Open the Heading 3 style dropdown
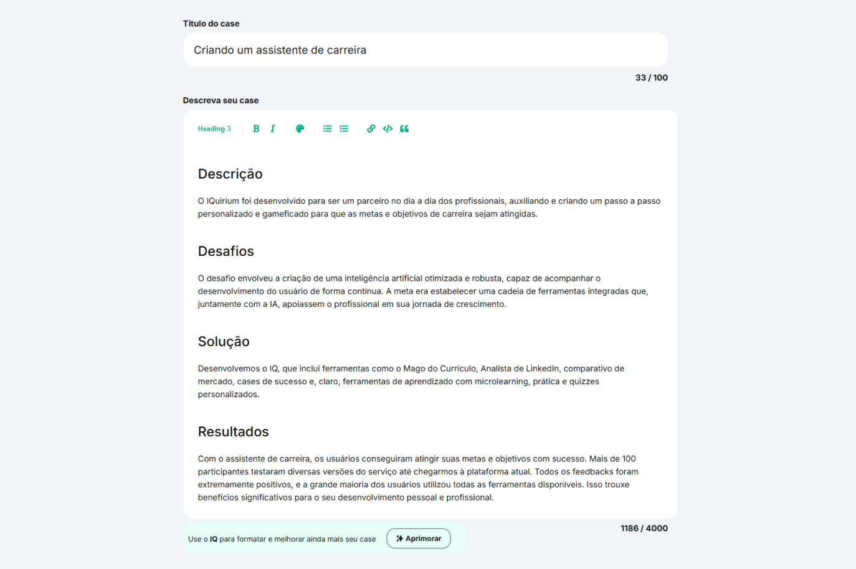This screenshot has width=856, height=569. pyautogui.click(x=214, y=129)
